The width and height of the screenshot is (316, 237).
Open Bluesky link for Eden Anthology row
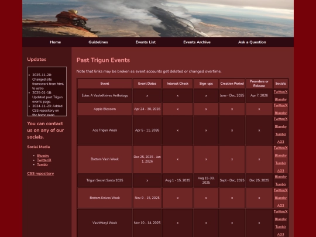point(280,99)
